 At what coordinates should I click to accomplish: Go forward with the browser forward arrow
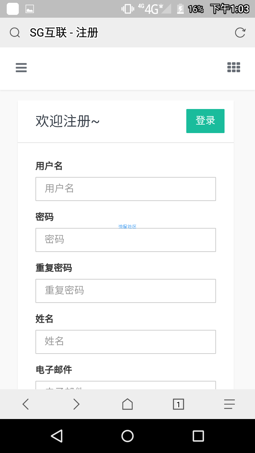[76, 404]
